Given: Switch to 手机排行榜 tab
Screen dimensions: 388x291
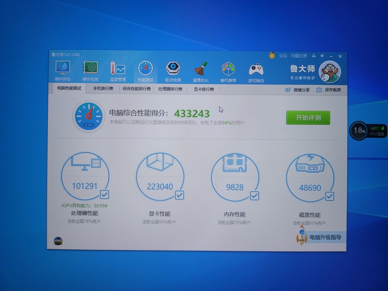Looking at the screenshot, I should (x=103, y=89).
